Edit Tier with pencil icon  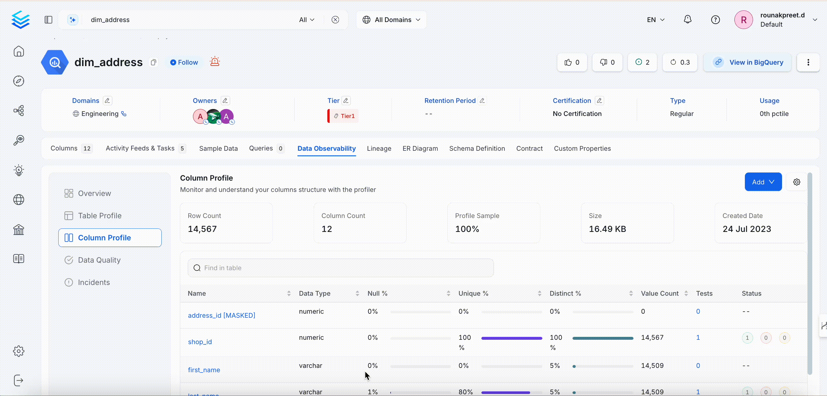(346, 101)
